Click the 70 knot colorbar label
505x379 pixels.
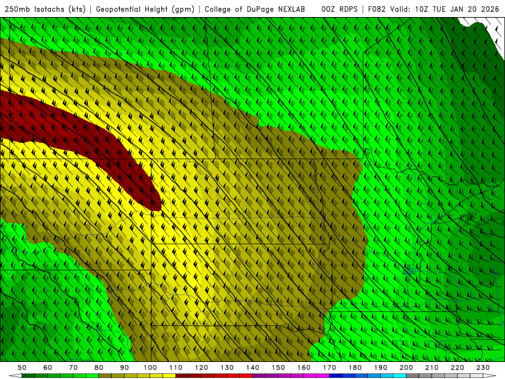pyautogui.click(x=73, y=368)
